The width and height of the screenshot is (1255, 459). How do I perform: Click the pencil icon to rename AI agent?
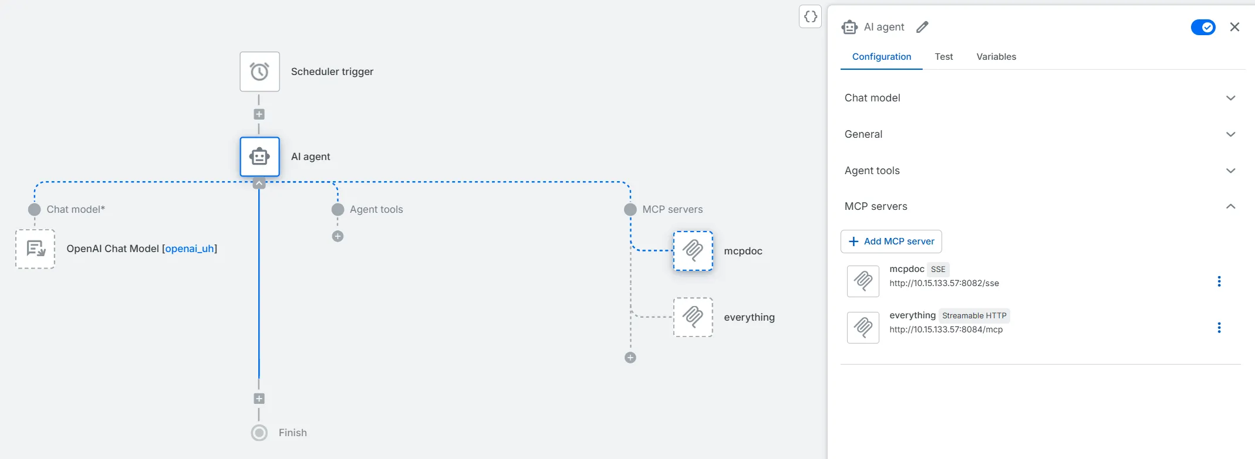tap(922, 27)
